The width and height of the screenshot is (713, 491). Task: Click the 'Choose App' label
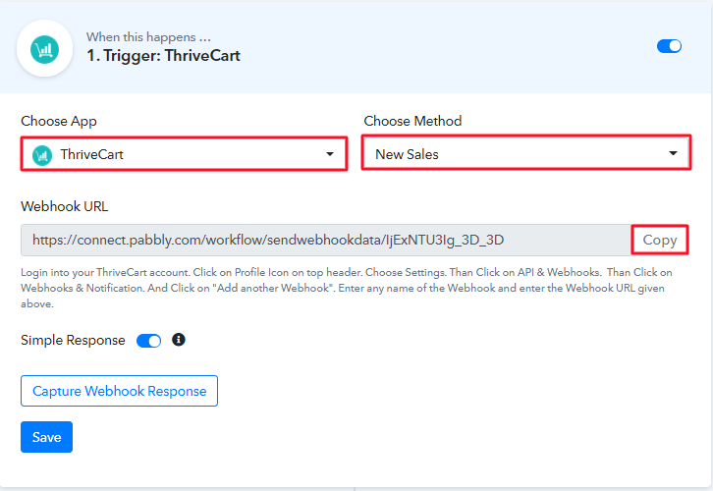coord(59,122)
